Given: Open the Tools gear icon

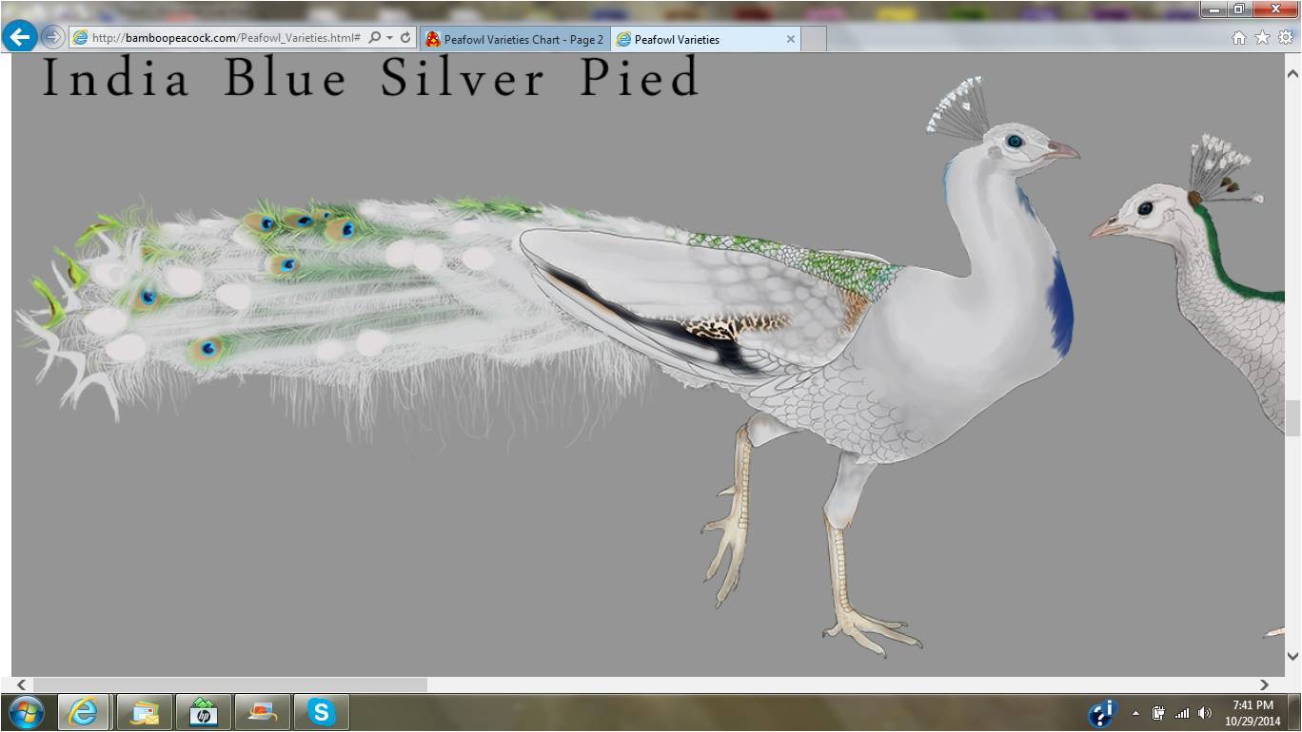Looking at the screenshot, I should click(1285, 38).
